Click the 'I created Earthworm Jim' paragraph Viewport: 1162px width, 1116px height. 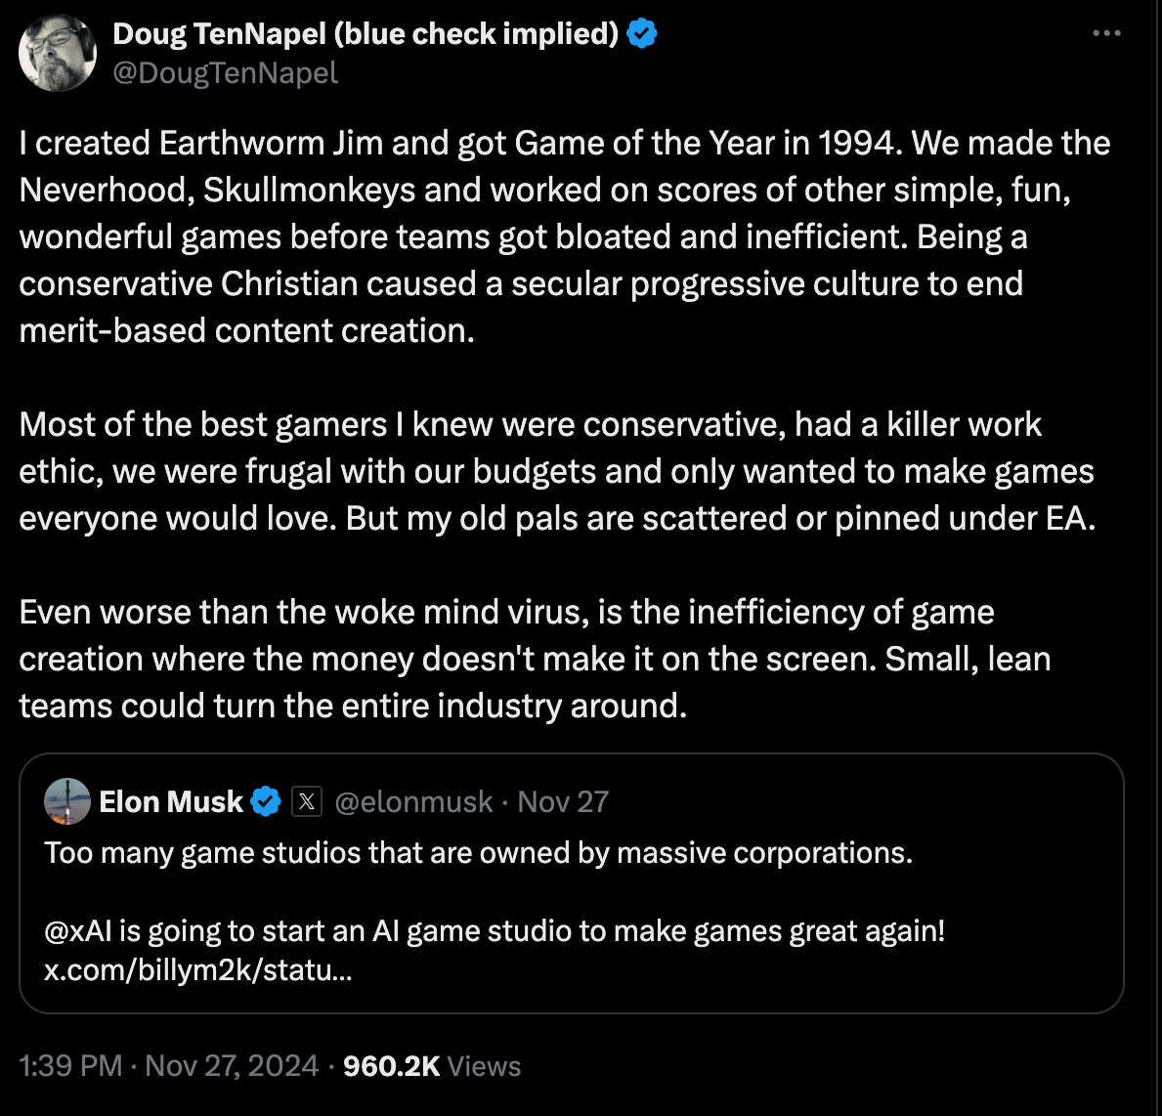564,236
